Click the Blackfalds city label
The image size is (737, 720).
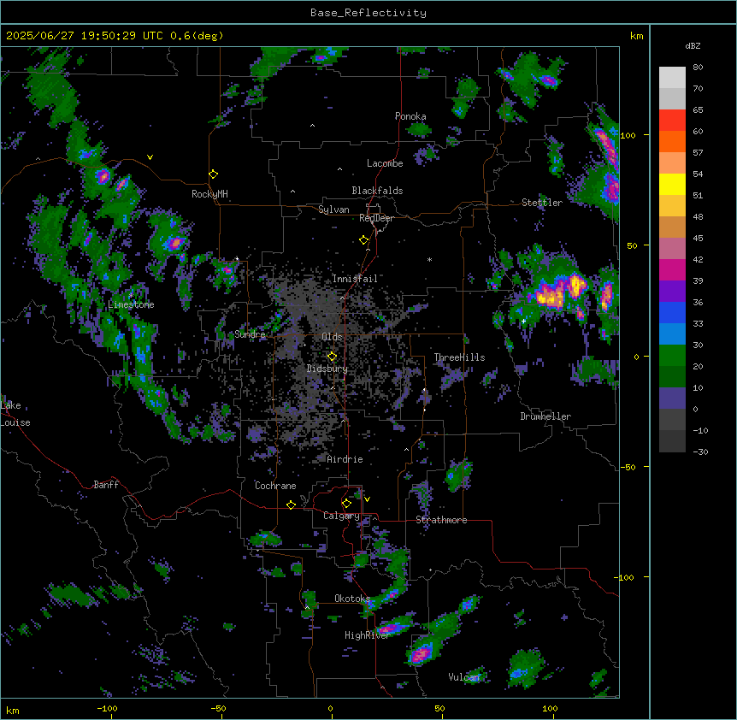tap(377, 191)
